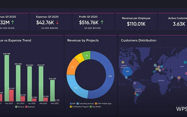Image resolution: width=187 pixels, height=117 pixels.
Task: Click the Customers Distribution panel title
Action: [138, 40]
